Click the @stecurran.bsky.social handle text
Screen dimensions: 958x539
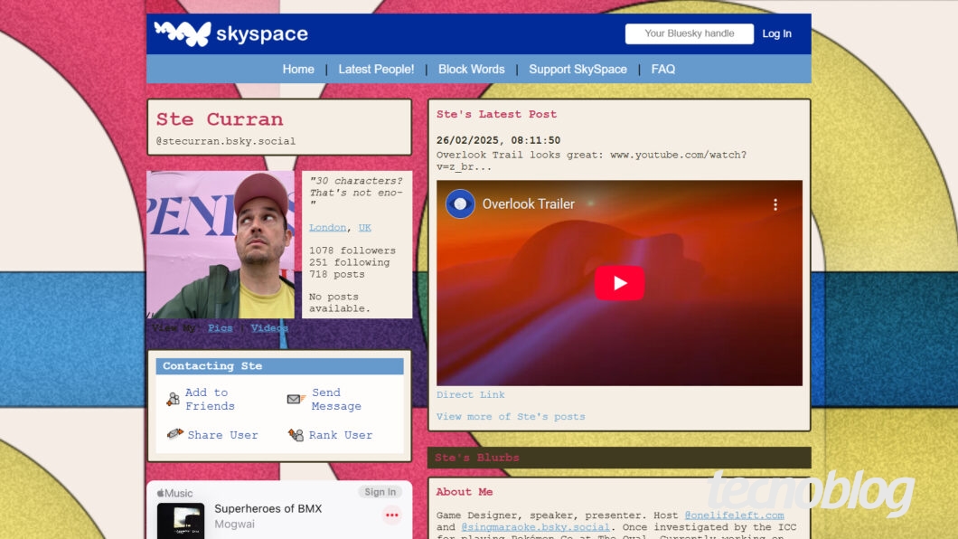[225, 141]
